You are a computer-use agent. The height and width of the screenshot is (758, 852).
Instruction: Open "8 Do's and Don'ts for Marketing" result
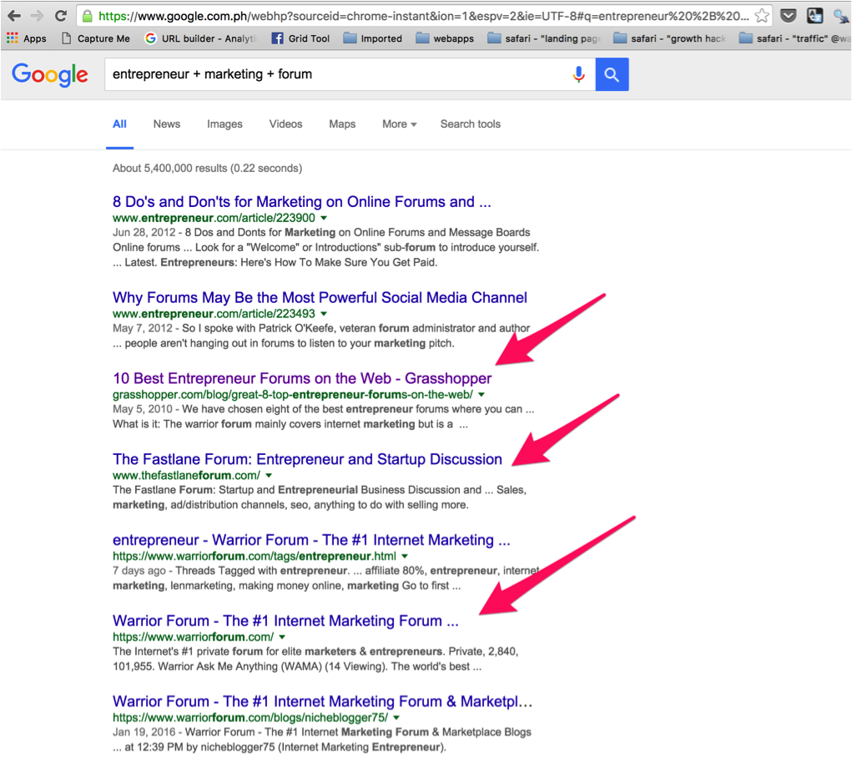coord(301,202)
